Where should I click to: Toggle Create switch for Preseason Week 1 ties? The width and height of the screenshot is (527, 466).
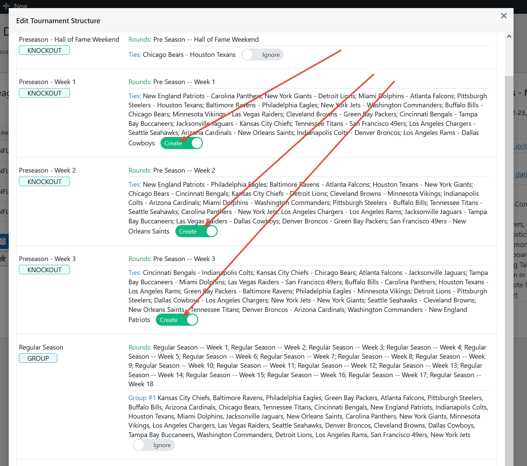(182, 143)
